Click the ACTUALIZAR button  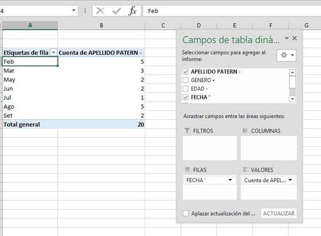(x=279, y=214)
